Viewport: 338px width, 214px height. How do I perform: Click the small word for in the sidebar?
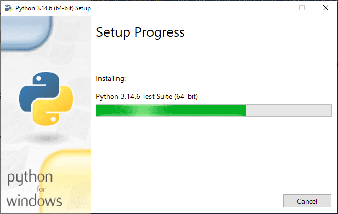point(41,189)
